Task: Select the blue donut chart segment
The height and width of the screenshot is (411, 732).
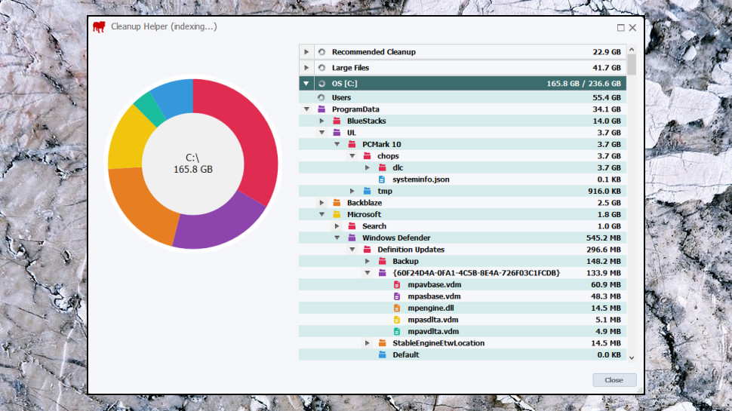Action: click(174, 97)
